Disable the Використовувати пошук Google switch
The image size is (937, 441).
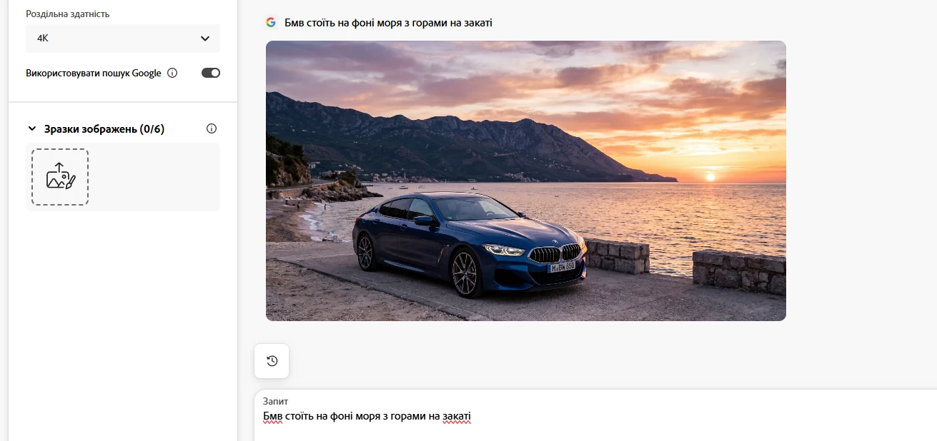(211, 73)
